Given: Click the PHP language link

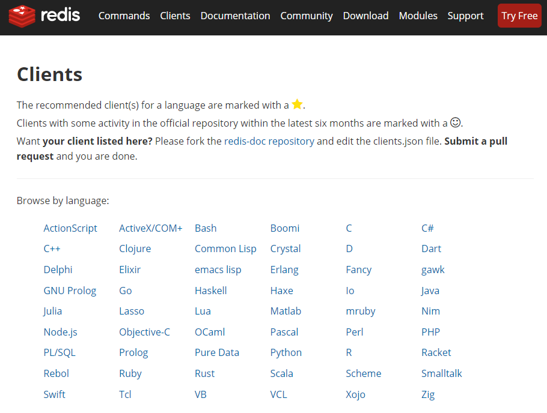Looking at the screenshot, I should point(430,332).
